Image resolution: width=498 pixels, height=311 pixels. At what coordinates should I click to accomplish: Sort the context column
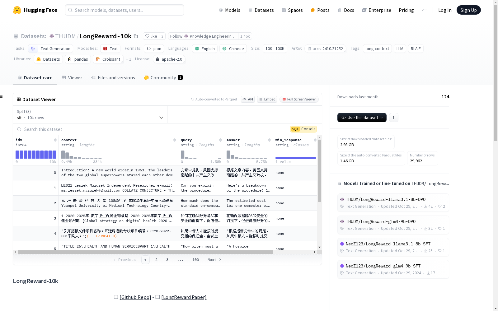pyautogui.click(x=175, y=140)
